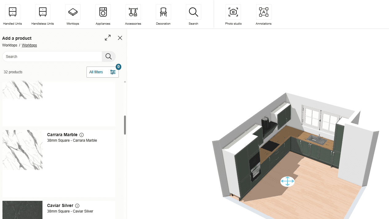Click the magnifier search submit button
The height and width of the screenshot is (219, 389).
pyautogui.click(x=109, y=56)
